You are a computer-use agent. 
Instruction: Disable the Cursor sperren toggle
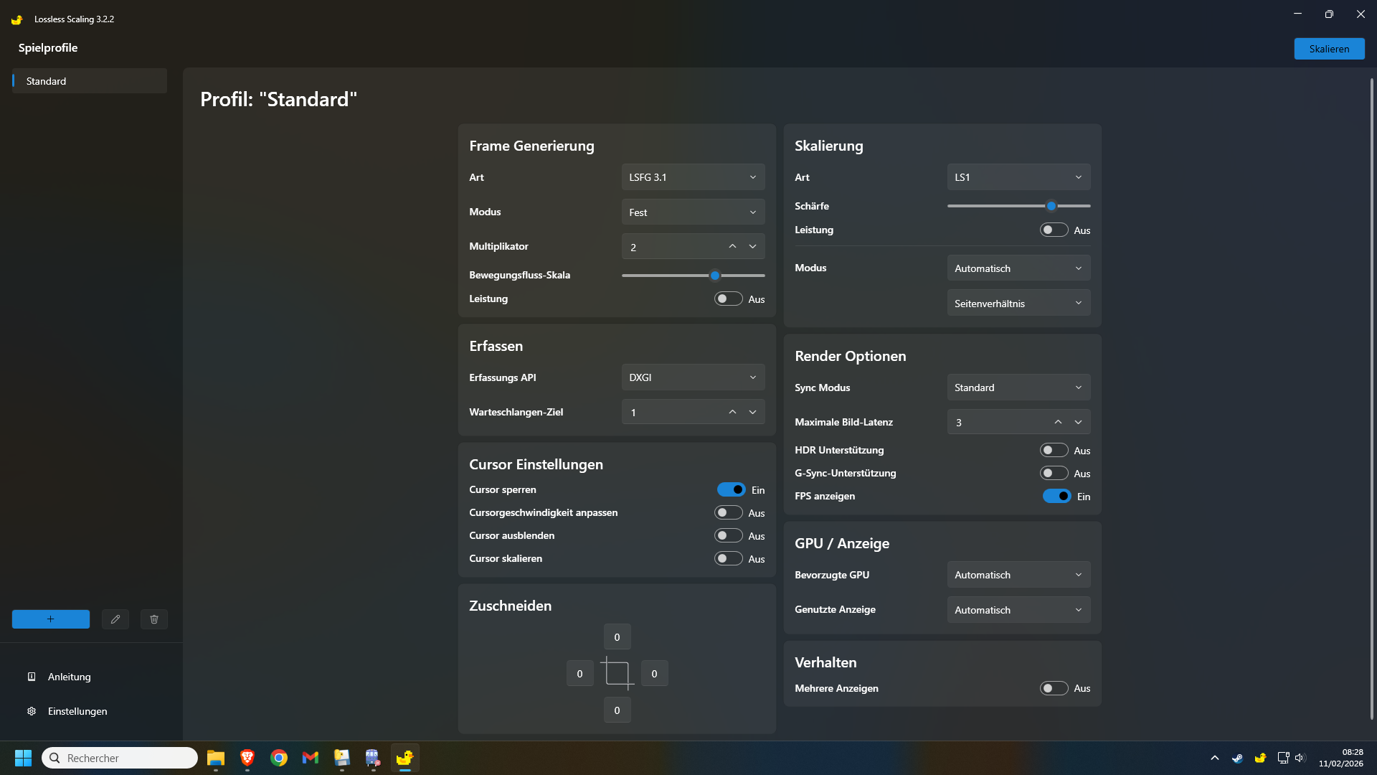(731, 489)
